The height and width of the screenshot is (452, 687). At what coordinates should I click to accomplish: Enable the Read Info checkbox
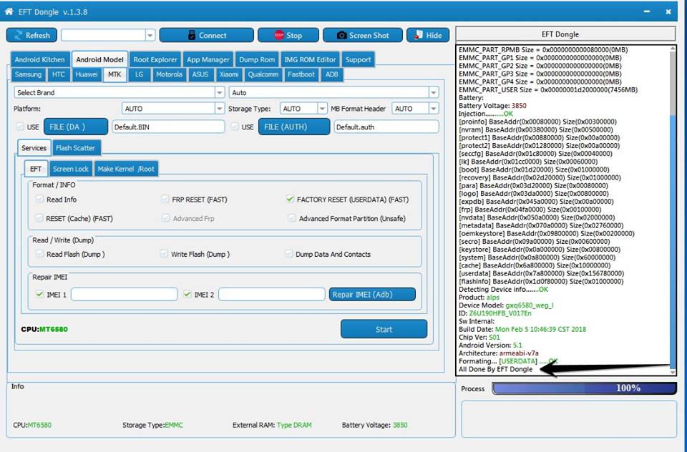point(40,199)
